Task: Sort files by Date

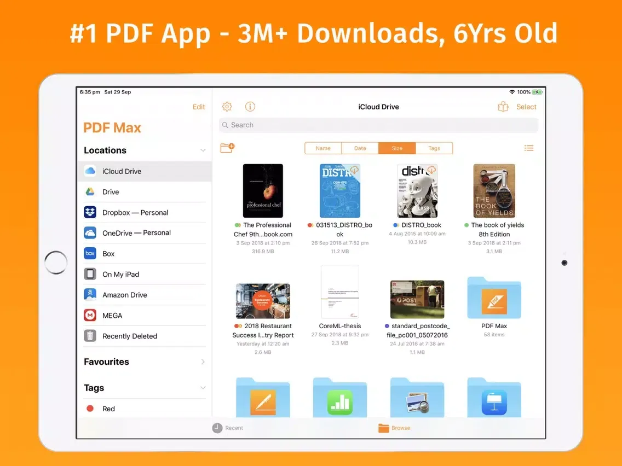Action: tap(360, 148)
